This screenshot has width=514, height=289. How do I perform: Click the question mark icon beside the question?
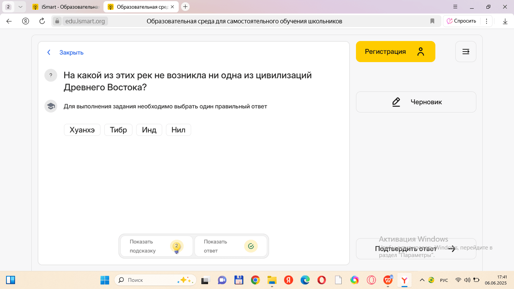[51, 75]
